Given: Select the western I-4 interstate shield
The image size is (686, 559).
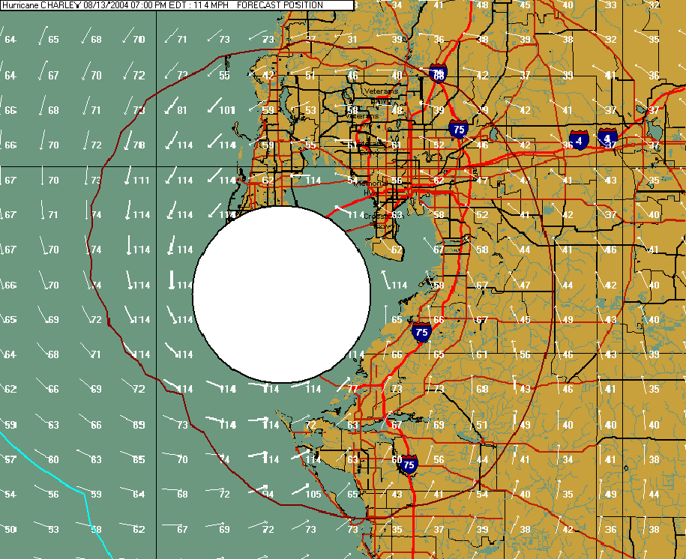Looking at the screenshot, I should (578, 139).
